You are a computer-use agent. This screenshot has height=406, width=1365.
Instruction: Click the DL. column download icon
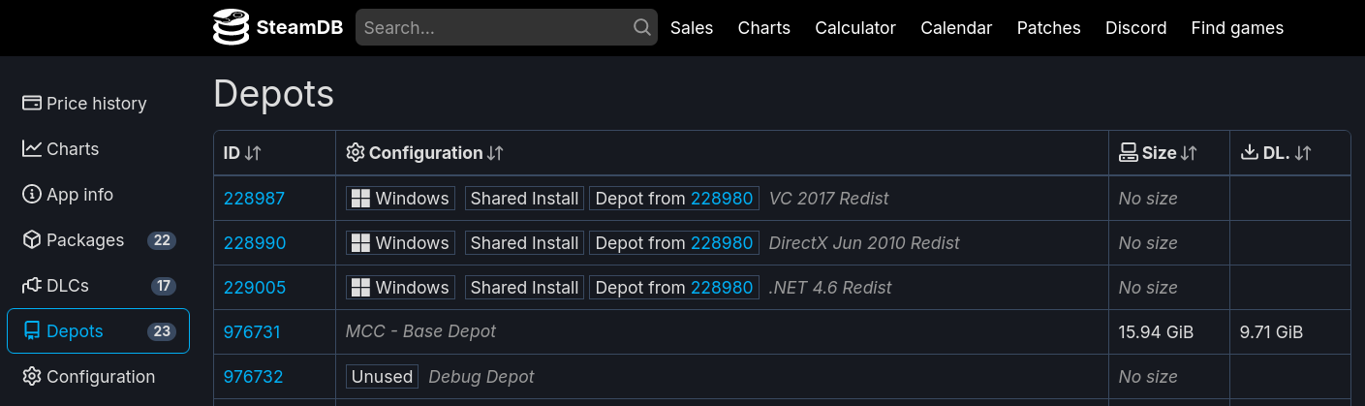coord(1250,152)
